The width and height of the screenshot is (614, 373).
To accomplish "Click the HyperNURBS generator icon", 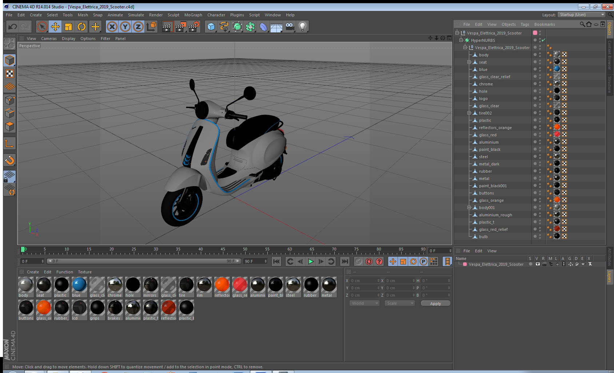I will pyautogui.click(x=237, y=27).
